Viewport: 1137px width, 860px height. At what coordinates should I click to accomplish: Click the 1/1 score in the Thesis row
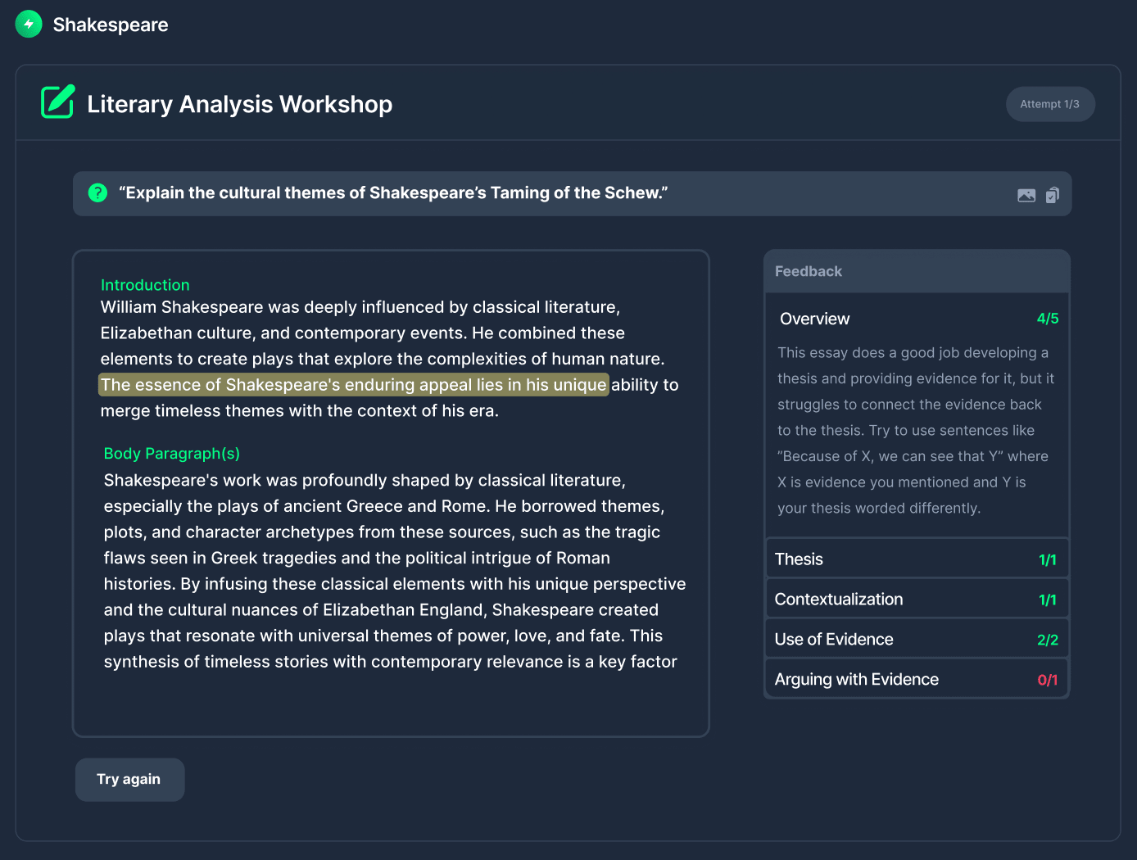[x=1048, y=560]
